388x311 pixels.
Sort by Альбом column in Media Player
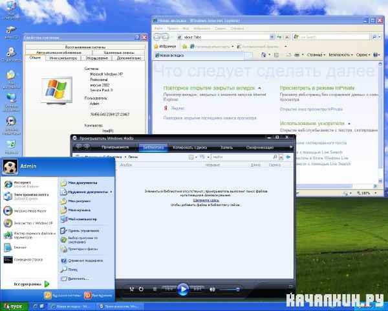[x=126, y=165]
